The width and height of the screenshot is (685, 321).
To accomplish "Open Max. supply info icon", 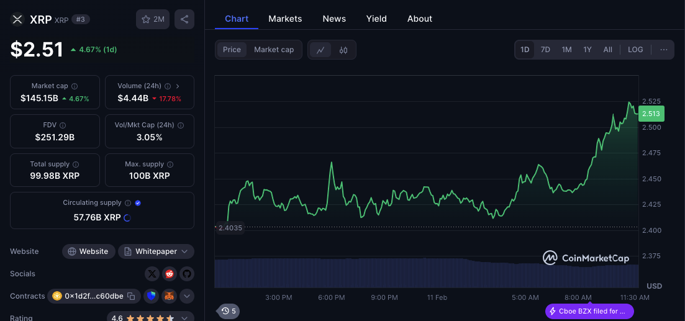I will coord(170,165).
